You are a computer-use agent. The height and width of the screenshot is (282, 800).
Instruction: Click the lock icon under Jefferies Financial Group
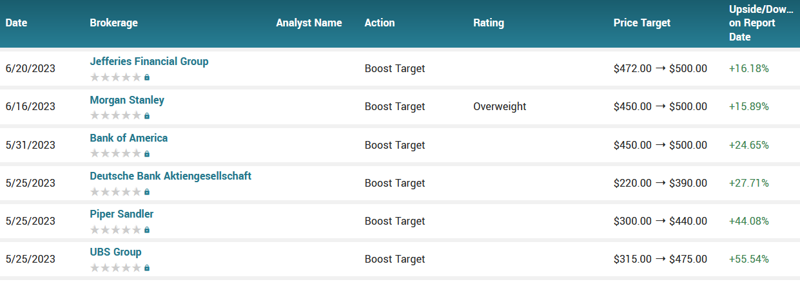[147, 77]
